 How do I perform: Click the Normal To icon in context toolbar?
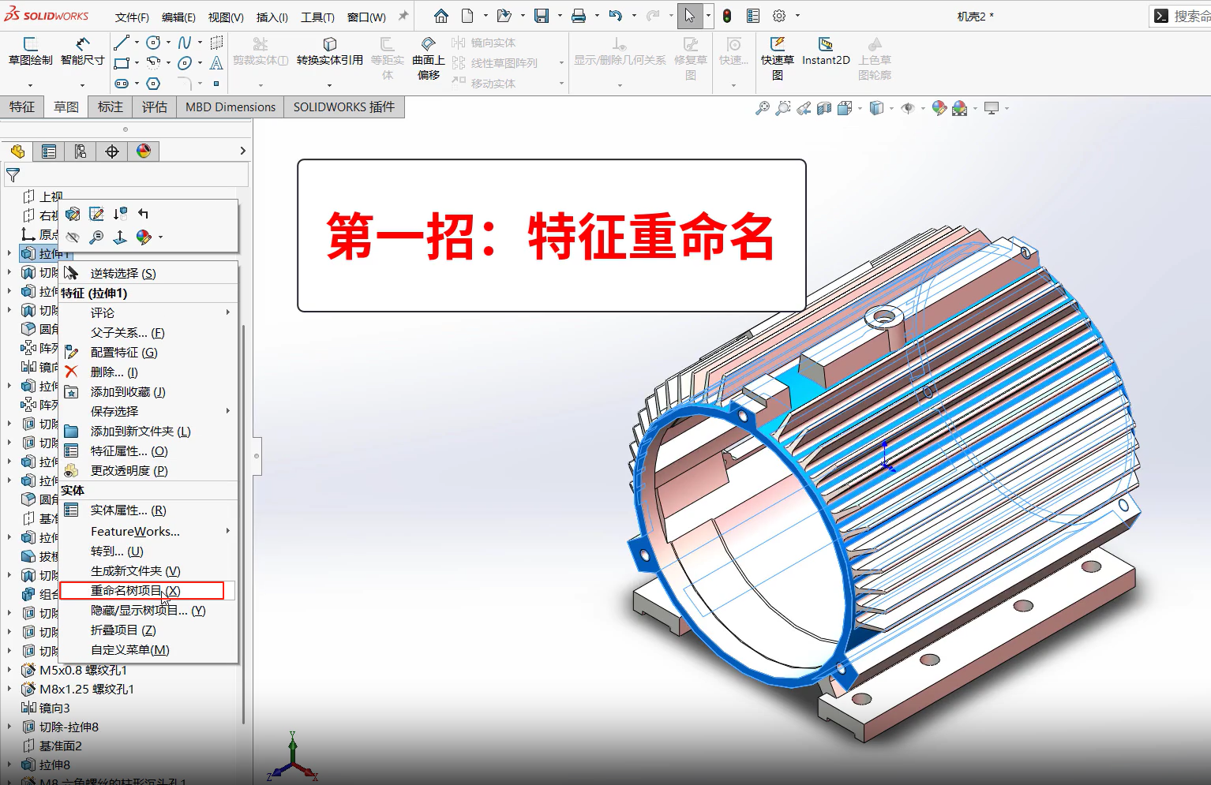[120, 237]
